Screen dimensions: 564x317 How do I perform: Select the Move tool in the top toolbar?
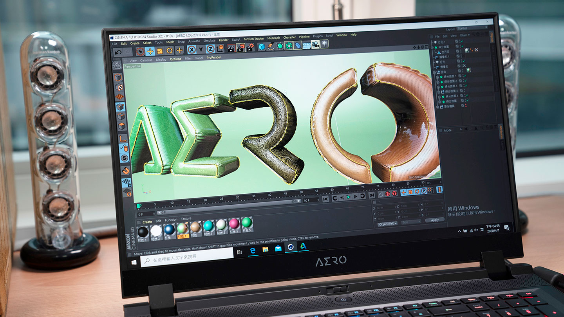point(150,51)
